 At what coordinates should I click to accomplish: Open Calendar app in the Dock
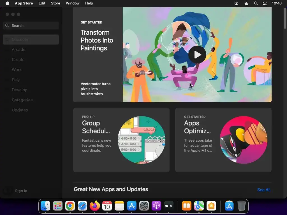[107, 206]
